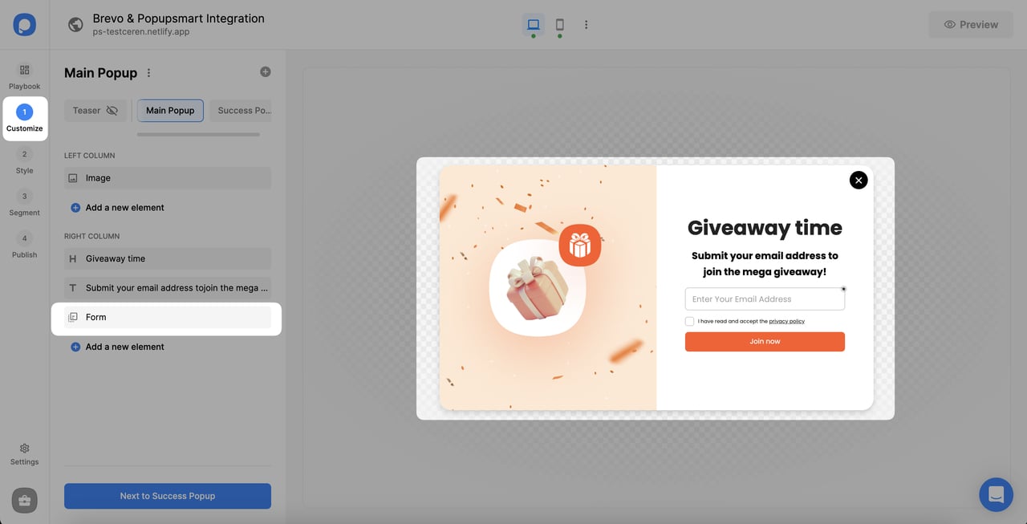Toggle Teaser visibility with the eye icon
The width and height of the screenshot is (1027, 524).
click(x=112, y=110)
